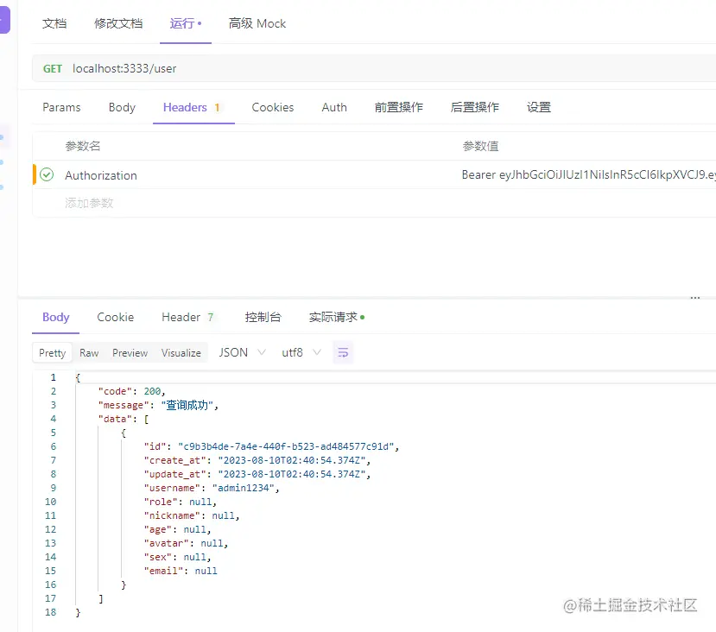Screen dimensions: 716x632
Task: Click the GET method selector
Action: (x=53, y=68)
